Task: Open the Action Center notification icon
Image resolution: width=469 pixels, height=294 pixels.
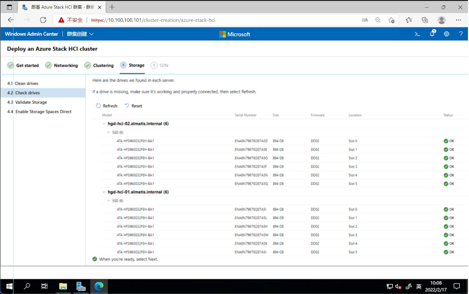Action: coord(457,286)
